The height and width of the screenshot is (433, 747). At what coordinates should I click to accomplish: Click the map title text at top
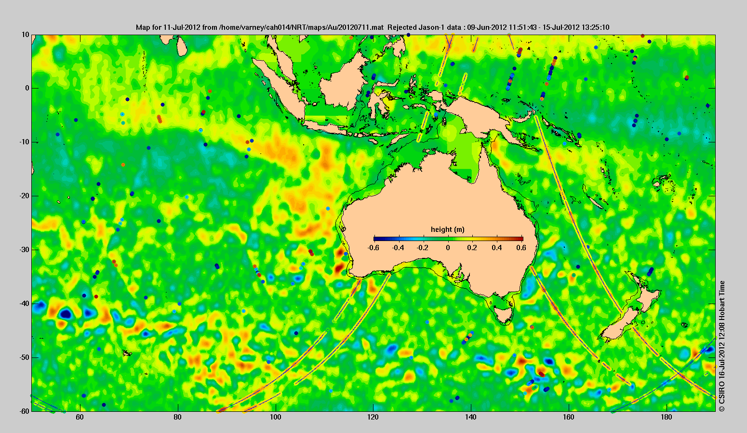pyautogui.click(x=373, y=27)
